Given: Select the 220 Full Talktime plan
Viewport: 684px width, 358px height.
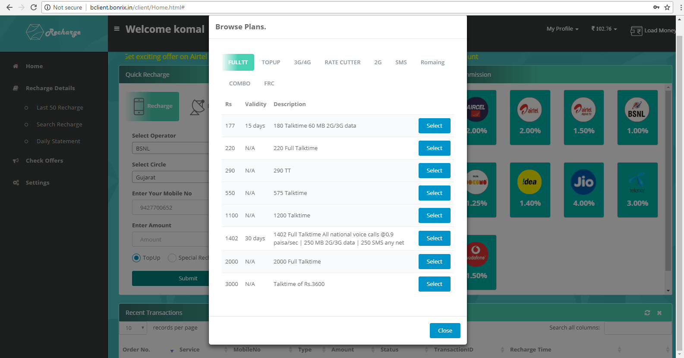Looking at the screenshot, I should tap(434, 148).
